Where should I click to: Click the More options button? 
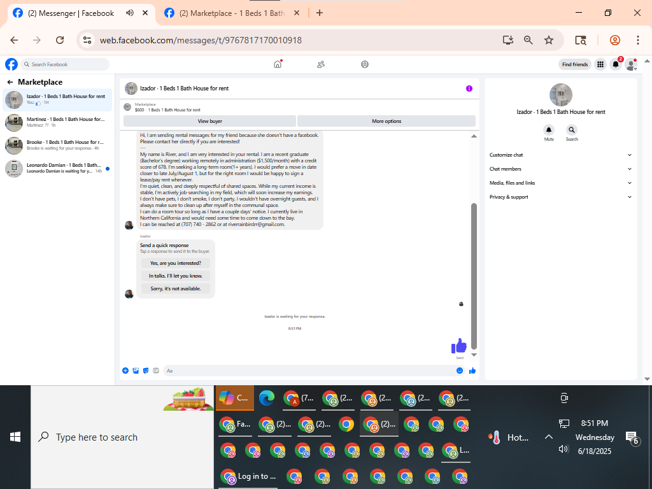coord(386,121)
